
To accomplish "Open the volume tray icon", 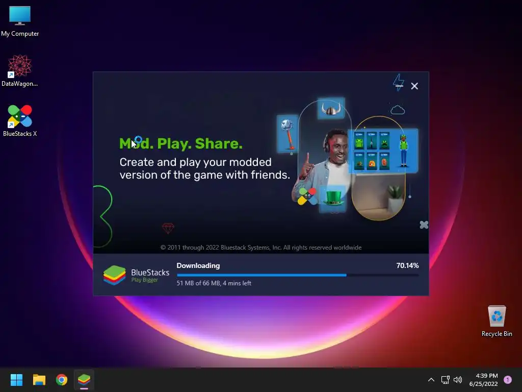I will [458, 380].
